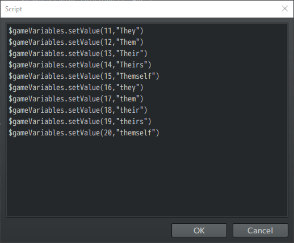Click the script line setting variable 11 "They"

(76, 31)
